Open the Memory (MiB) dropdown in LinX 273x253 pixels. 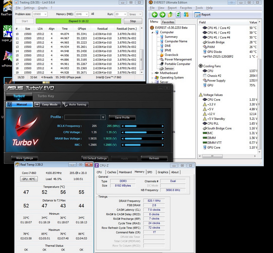(87, 14)
